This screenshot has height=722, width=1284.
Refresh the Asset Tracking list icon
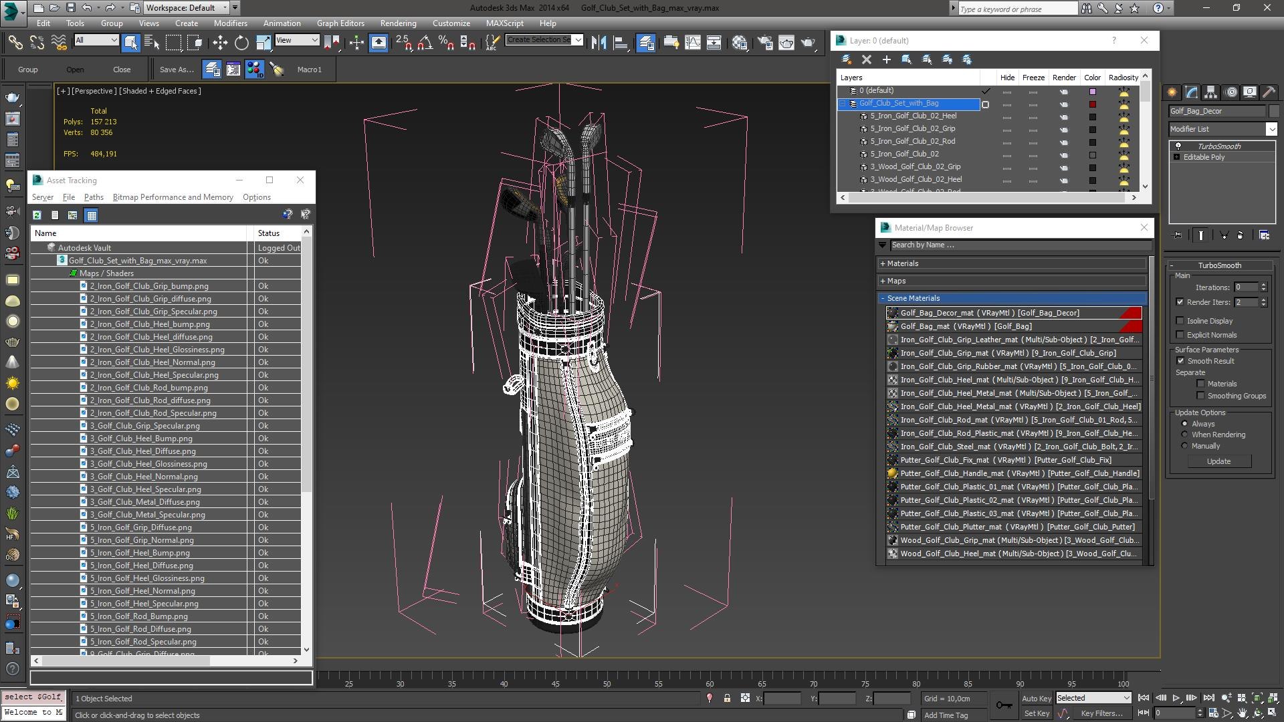[37, 215]
